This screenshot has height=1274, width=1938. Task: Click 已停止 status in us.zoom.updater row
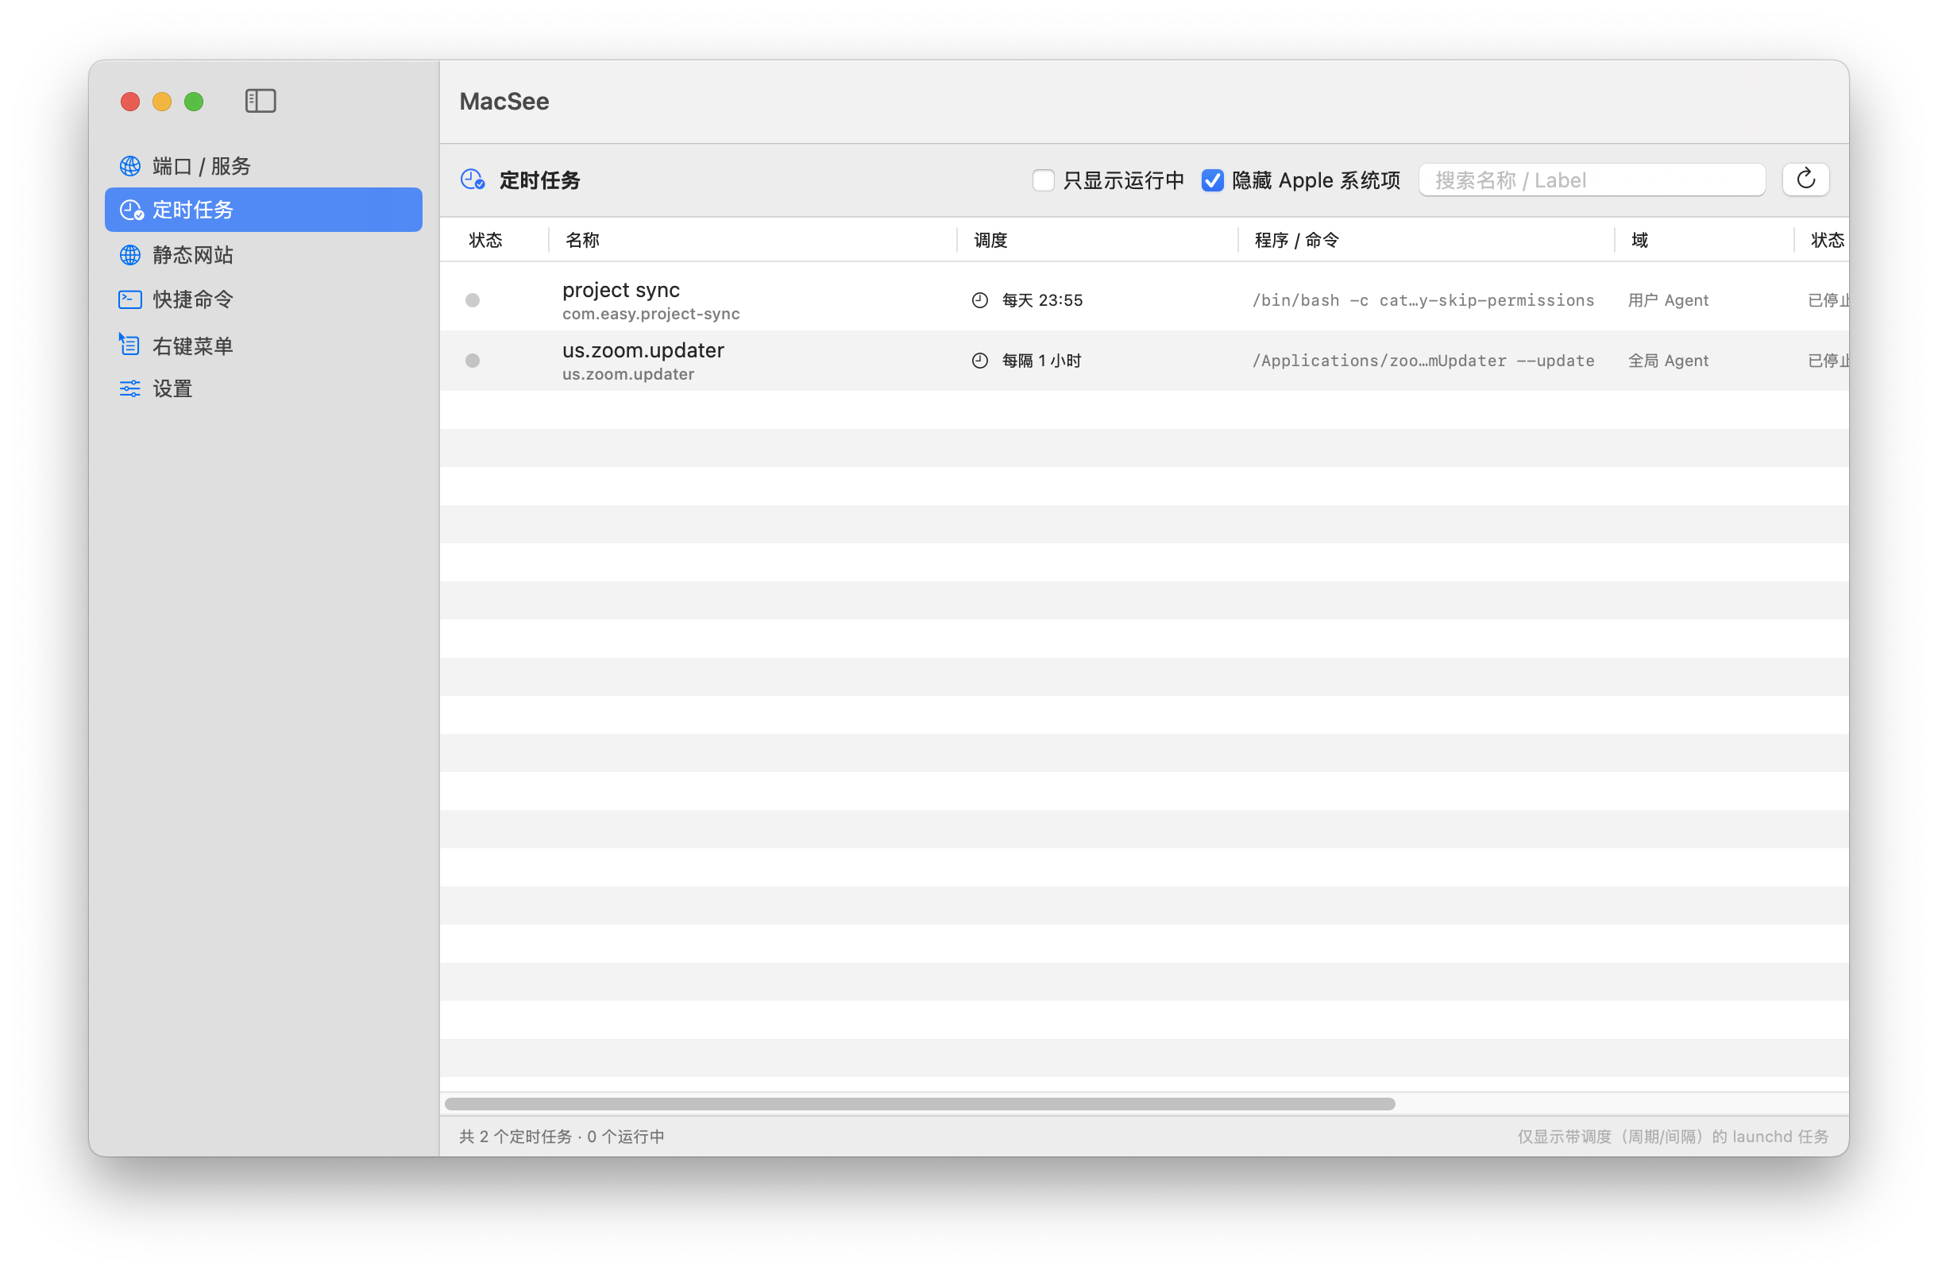(1828, 361)
